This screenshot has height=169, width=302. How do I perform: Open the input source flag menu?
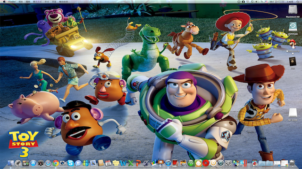pyautogui.click(x=266, y=1)
